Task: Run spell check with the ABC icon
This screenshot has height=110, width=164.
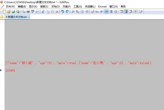Action: tap(33, 12)
